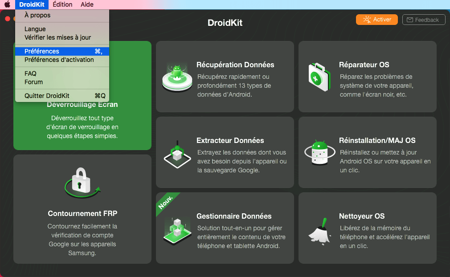Open the Édition menu
The image size is (450, 277).
[62, 4]
